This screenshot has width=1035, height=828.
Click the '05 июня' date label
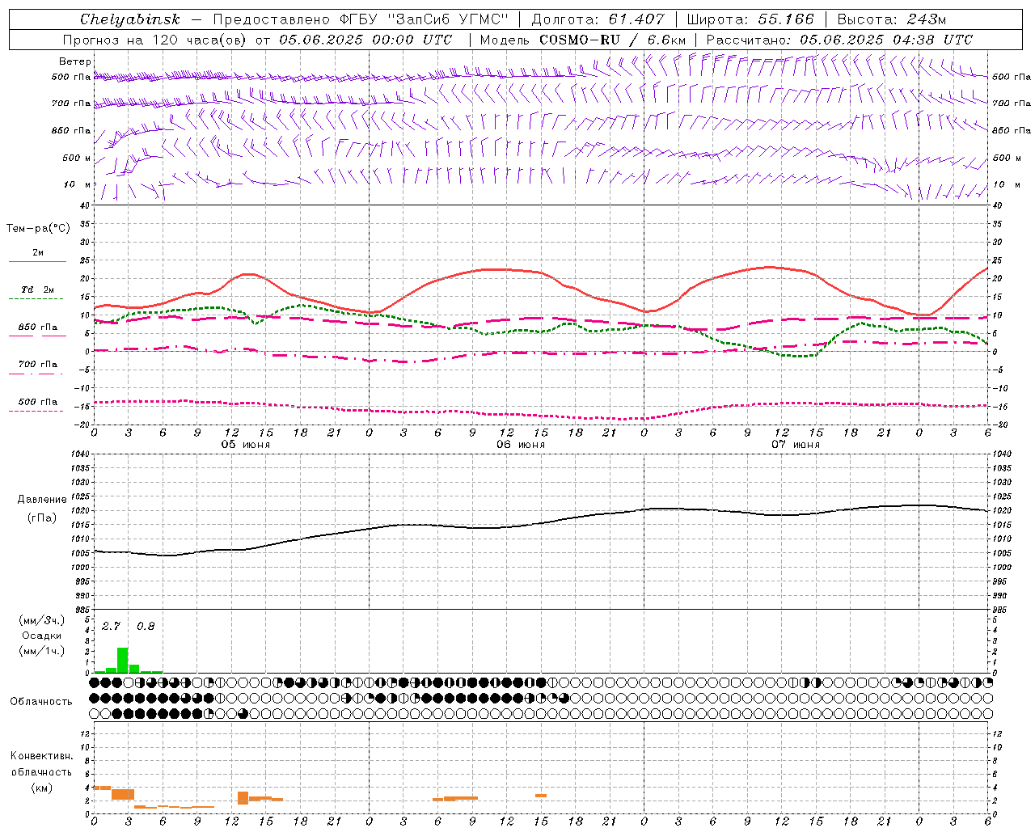coord(246,445)
